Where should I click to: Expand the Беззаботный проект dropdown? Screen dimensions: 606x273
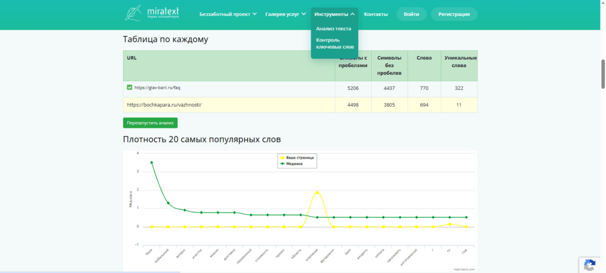(228, 14)
